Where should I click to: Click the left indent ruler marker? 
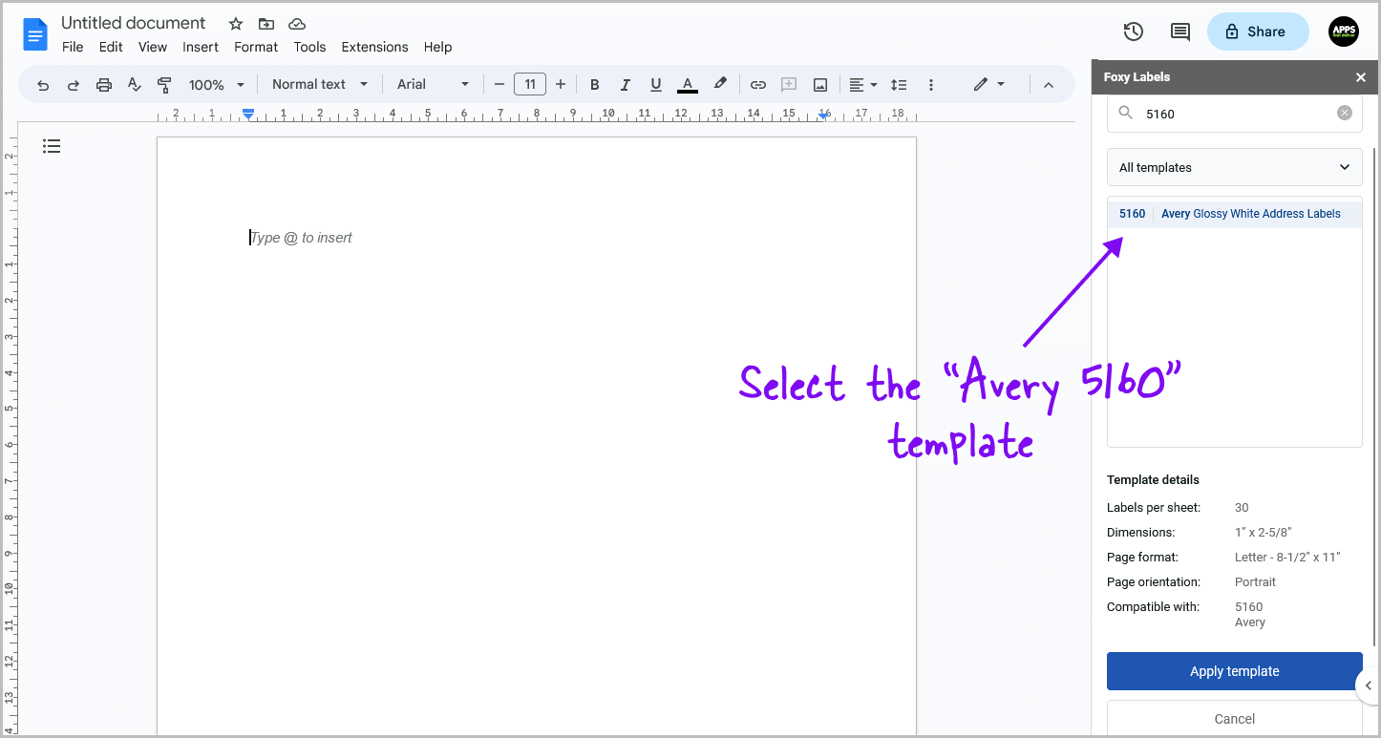click(x=248, y=114)
